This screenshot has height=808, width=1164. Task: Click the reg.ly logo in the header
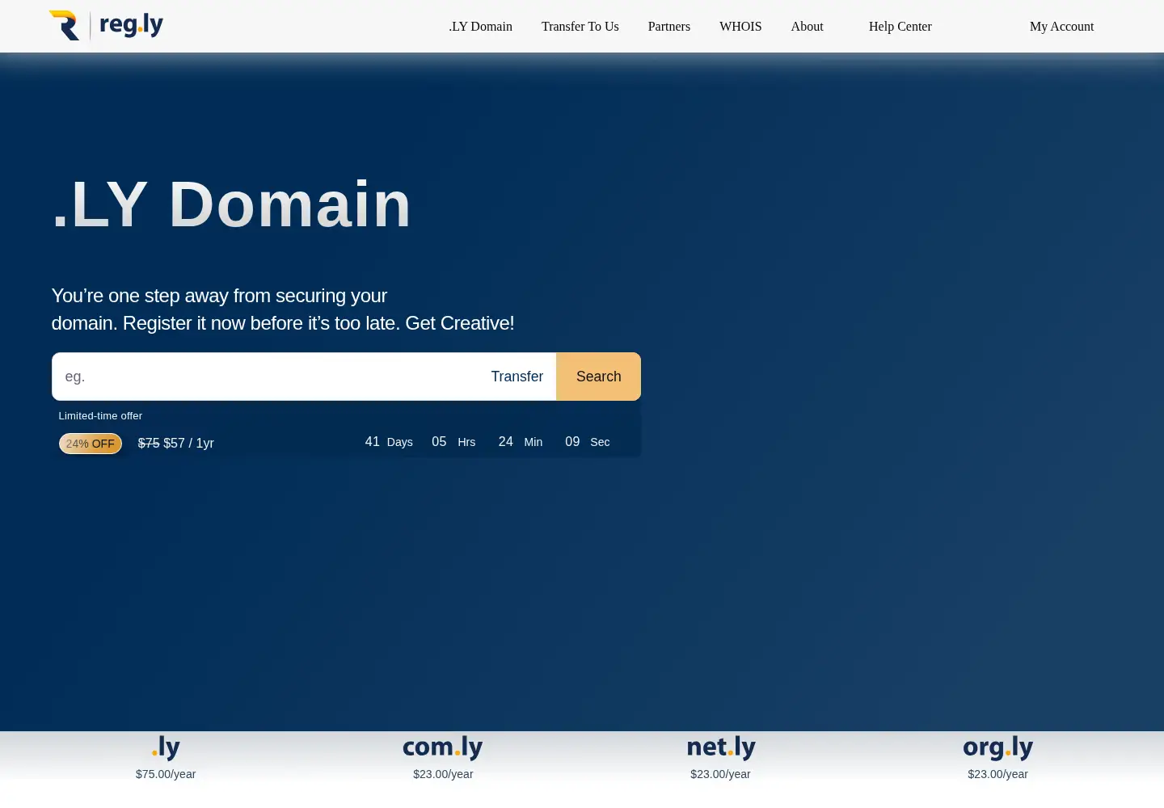click(x=106, y=26)
